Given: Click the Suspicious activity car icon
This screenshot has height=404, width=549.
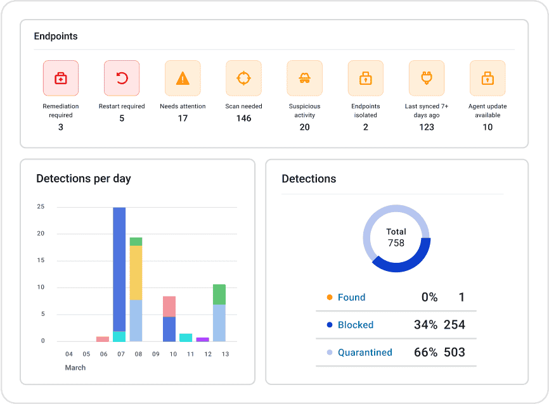Looking at the screenshot, I should (304, 77).
